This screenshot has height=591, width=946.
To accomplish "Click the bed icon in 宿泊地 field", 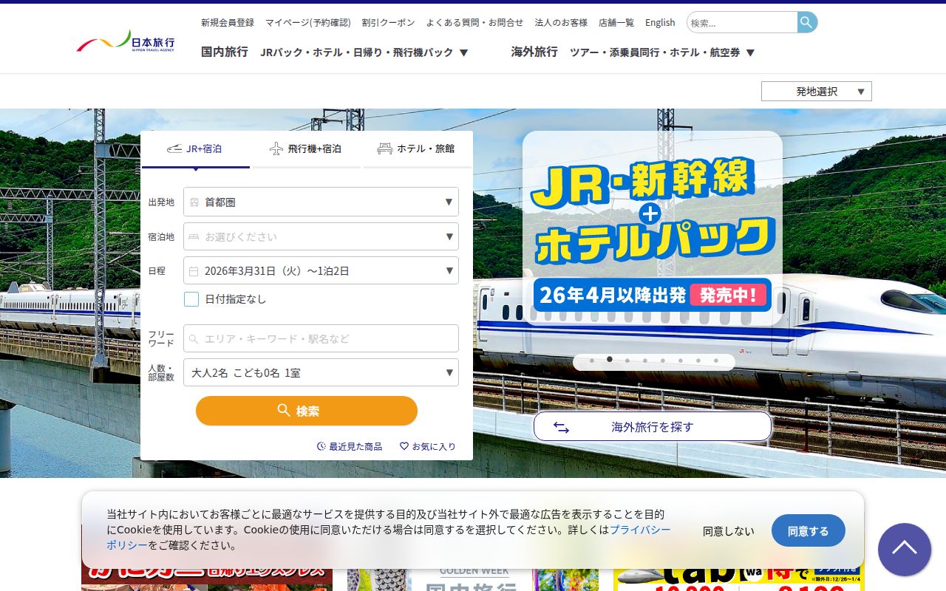I will click(x=194, y=236).
